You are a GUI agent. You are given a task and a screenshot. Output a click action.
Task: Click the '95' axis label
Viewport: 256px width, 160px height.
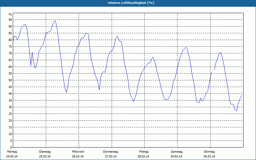10,20
